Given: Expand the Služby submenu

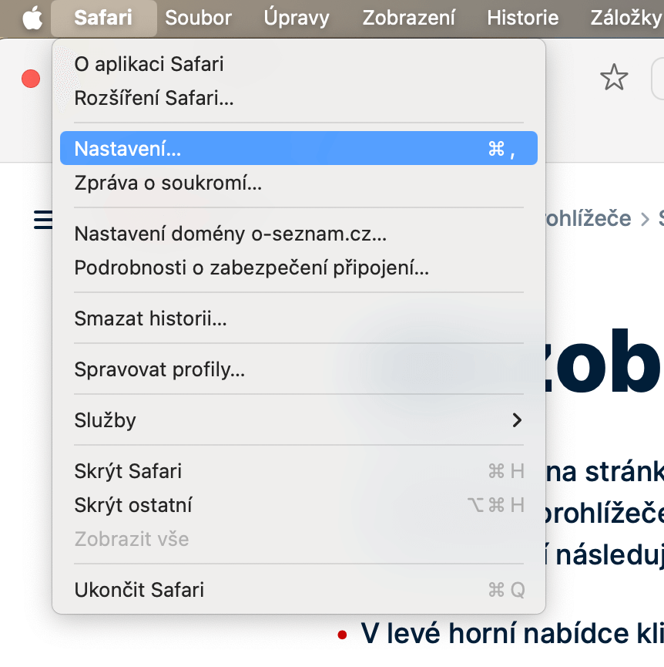Looking at the screenshot, I should [298, 420].
